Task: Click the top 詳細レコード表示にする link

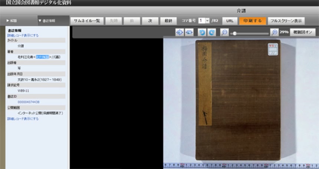Action: point(23,36)
